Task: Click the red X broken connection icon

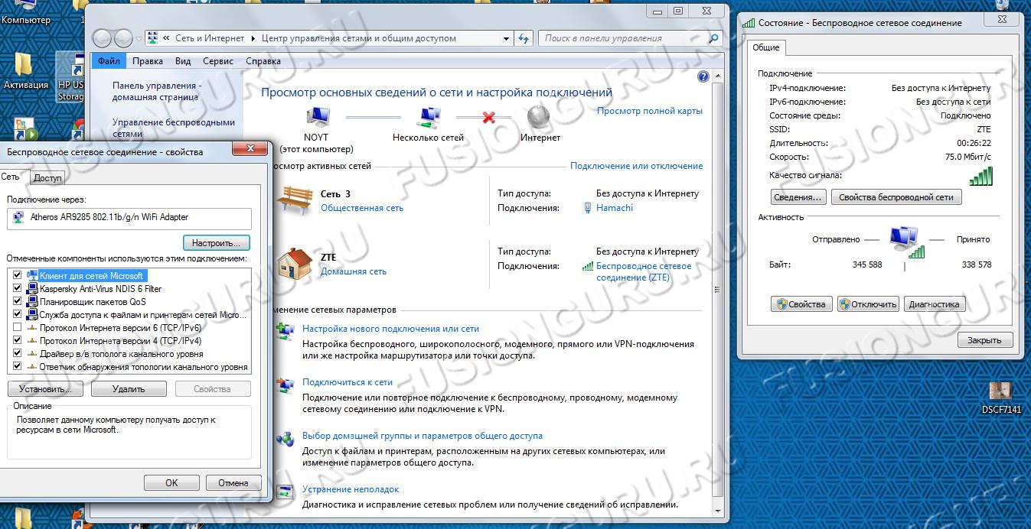Action: tap(488, 118)
